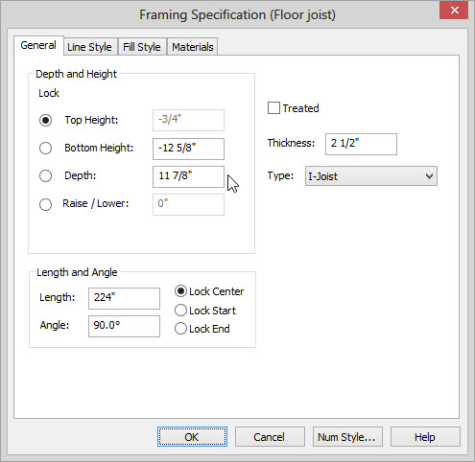The image size is (475, 462).
Task: Expand the Type dropdown showing I-Joist
Action: (x=371, y=176)
